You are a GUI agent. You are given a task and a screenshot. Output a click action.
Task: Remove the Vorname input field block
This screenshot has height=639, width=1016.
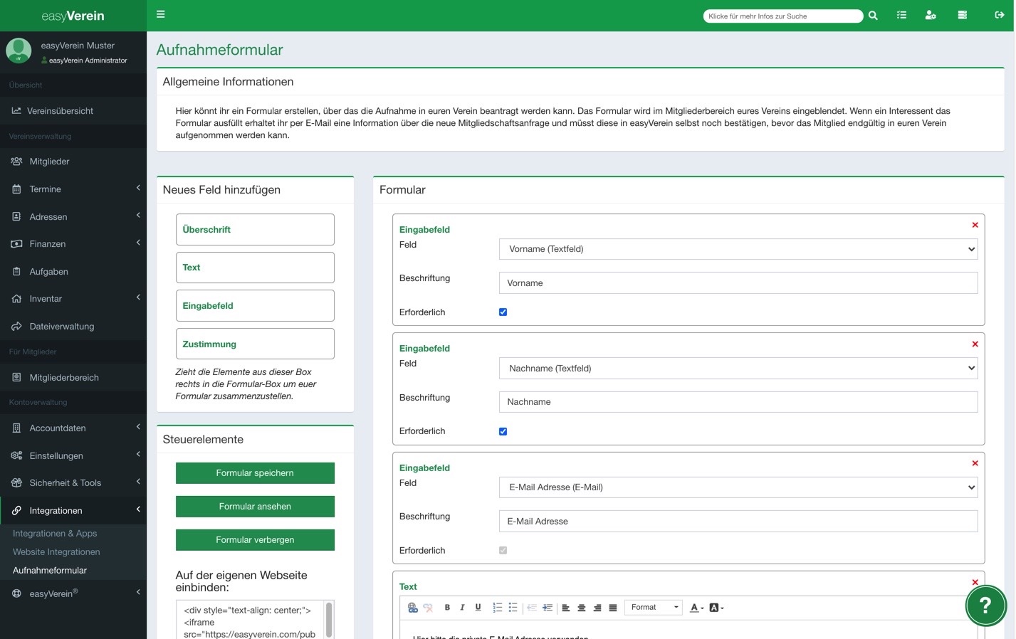(x=975, y=225)
